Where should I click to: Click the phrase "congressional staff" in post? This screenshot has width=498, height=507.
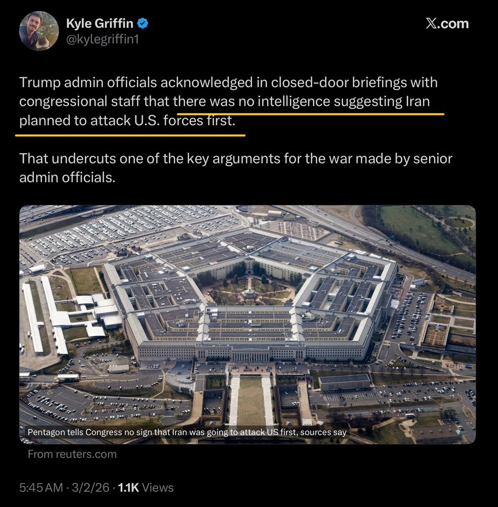[80, 101]
